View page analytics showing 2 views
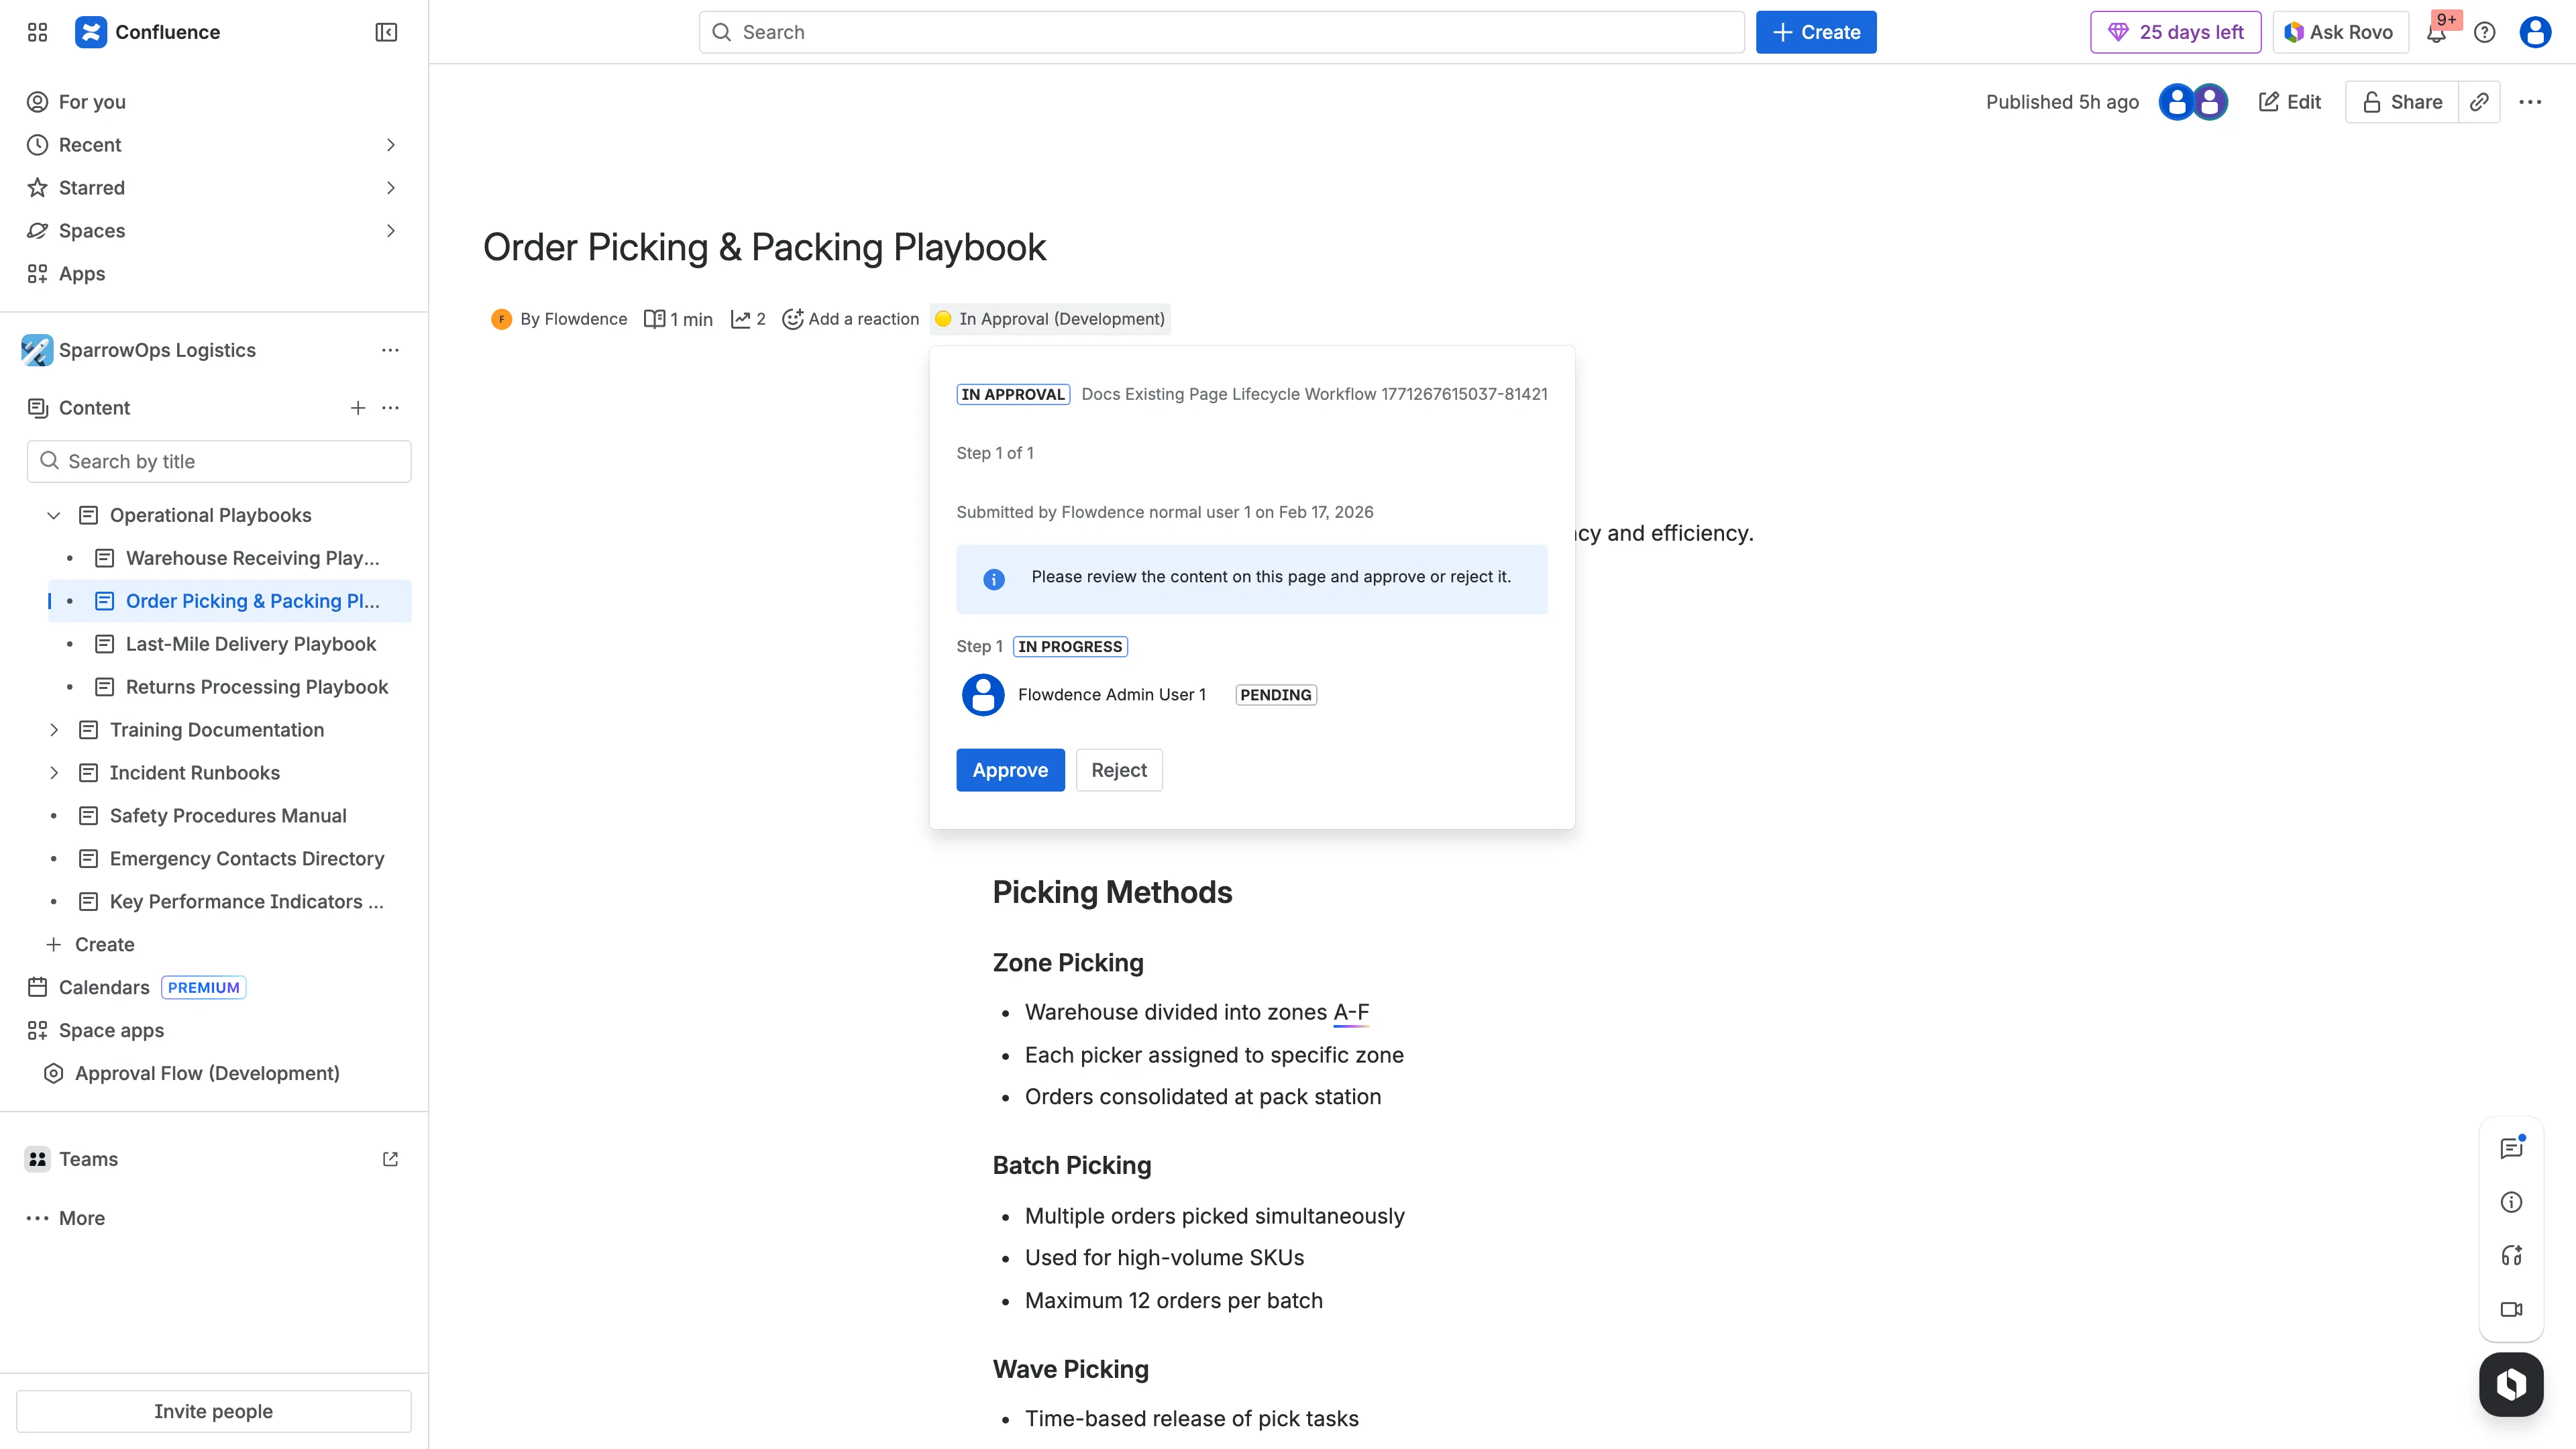This screenshot has height=1449, width=2576. point(747,318)
